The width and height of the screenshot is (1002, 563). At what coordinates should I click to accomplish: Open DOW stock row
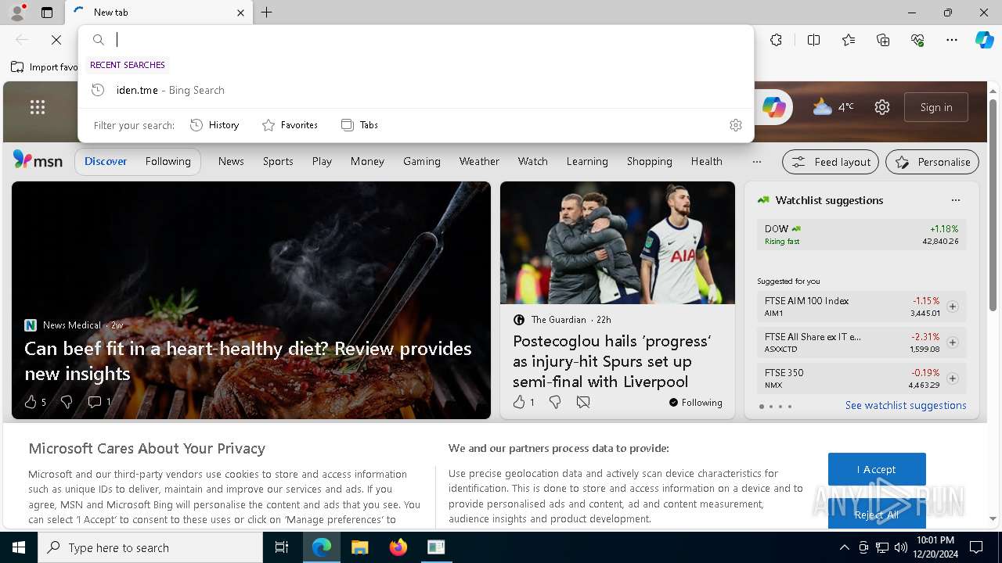pos(861,235)
